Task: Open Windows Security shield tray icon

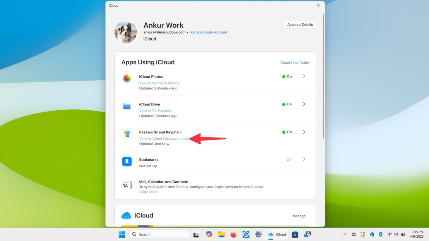Action: [x=372, y=234]
